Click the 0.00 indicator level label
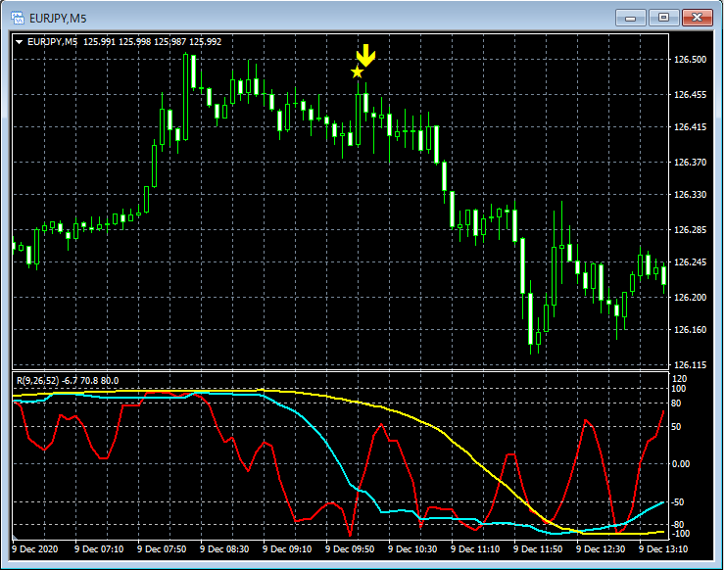The height and width of the screenshot is (570, 725). point(682,463)
